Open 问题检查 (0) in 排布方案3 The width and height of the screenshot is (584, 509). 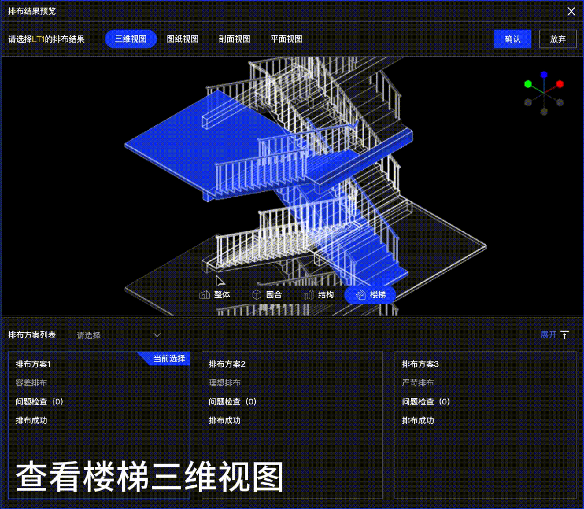click(426, 401)
